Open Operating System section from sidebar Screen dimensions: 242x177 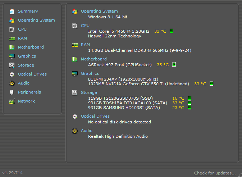click(36, 20)
